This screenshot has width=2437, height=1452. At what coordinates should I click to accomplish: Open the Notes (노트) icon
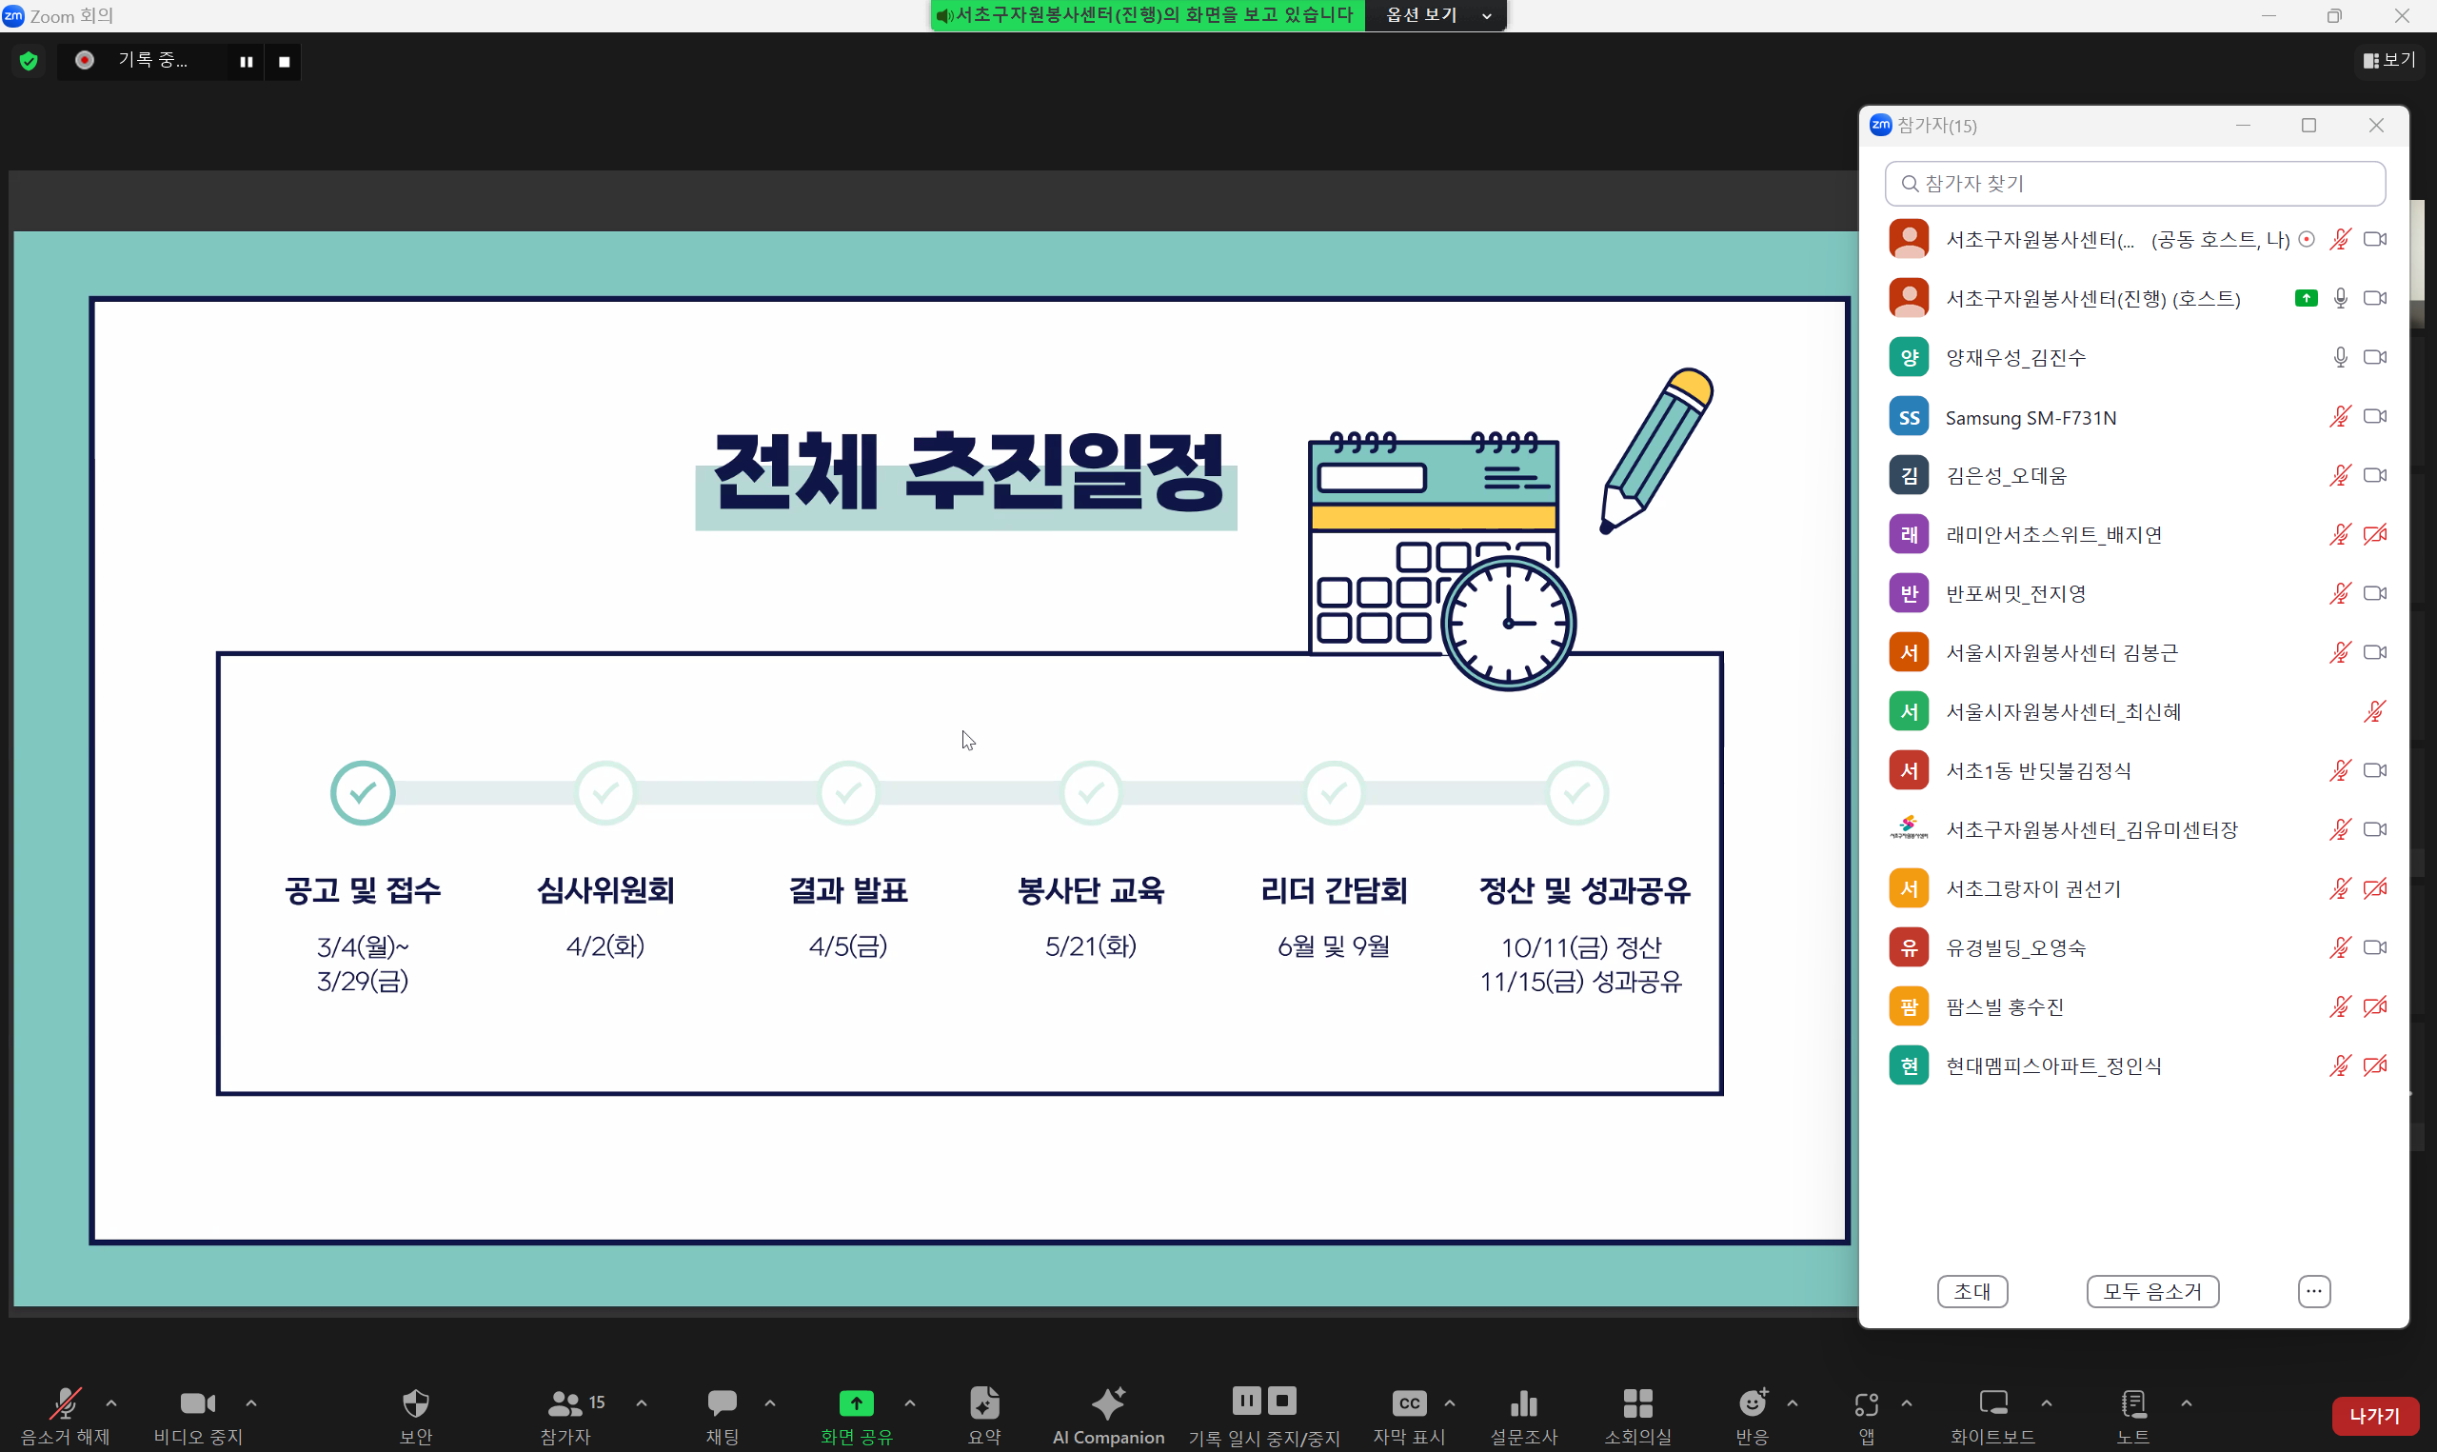2133,1404
